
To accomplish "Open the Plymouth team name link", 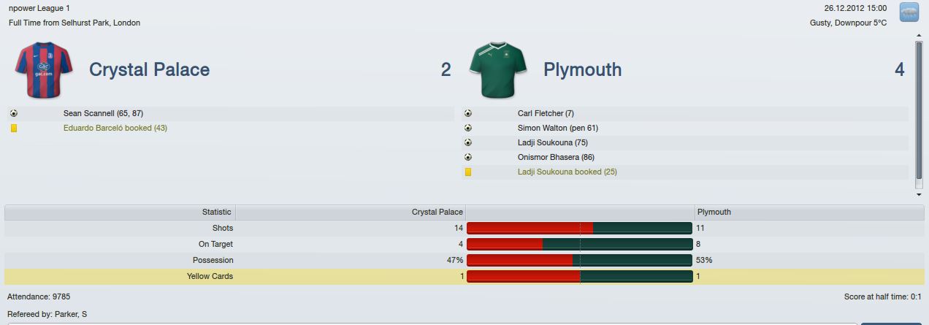I will pos(582,69).
